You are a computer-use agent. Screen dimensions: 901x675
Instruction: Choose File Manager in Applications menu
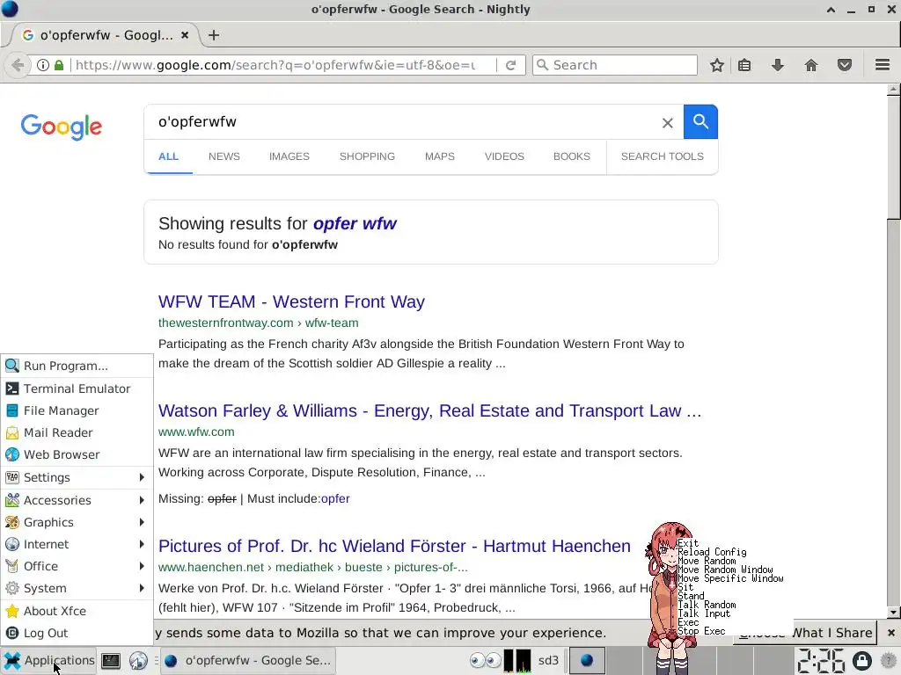pos(77,410)
